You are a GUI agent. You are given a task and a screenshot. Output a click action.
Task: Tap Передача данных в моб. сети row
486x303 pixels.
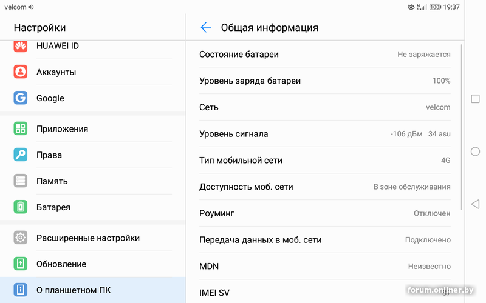click(325, 240)
